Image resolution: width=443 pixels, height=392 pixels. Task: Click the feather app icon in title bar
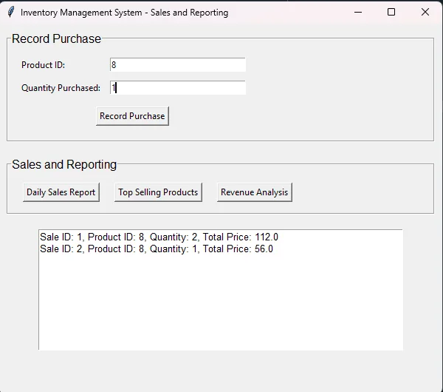coord(11,12)
